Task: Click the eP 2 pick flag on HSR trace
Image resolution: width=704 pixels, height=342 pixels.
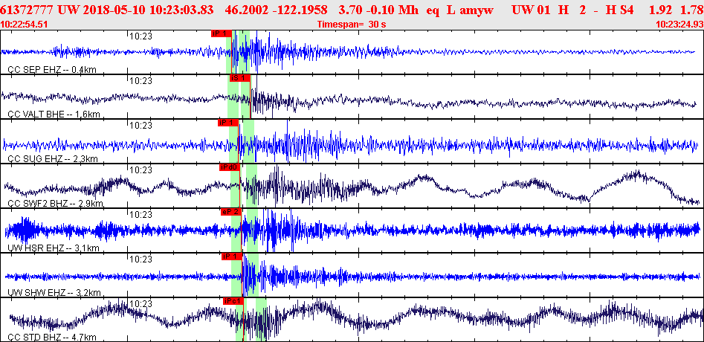Action: tap(230, 212)
